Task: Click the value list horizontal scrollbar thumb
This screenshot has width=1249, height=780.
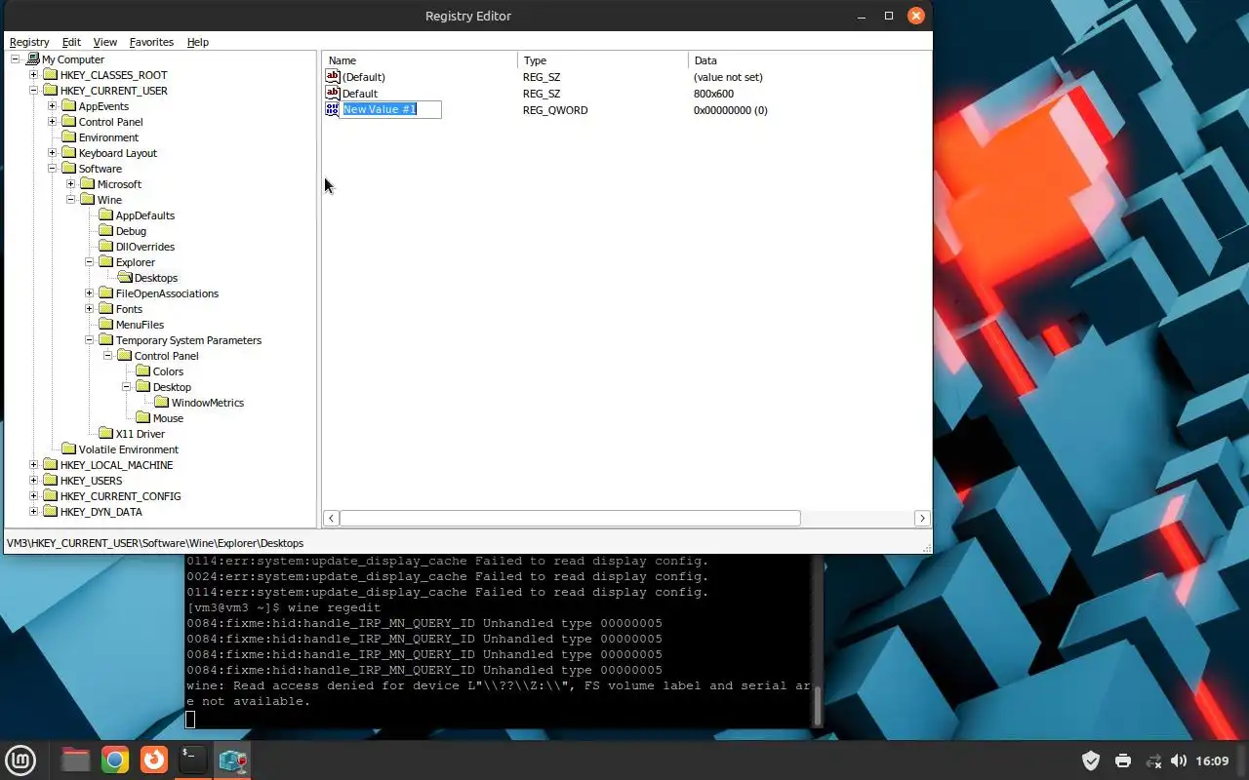Action: pyautogui.click(x=570, y=519)
